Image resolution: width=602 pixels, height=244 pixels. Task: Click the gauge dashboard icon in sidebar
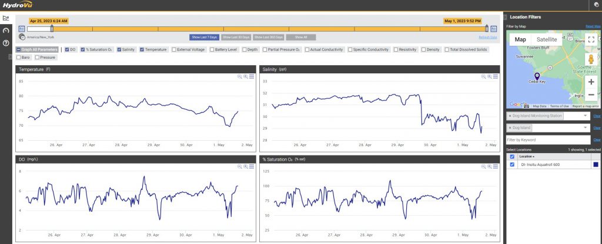click(6, 30)
